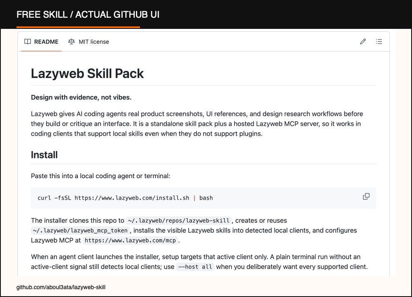The image size is (412, 297).
Task: Click the README book icon
Action: click(x=28, y=42)
